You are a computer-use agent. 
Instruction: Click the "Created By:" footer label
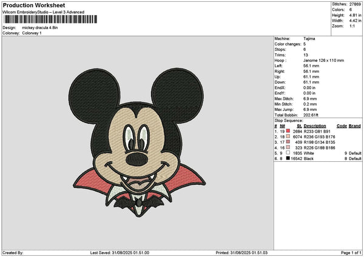pyautogui.click(x=13, y=253)
